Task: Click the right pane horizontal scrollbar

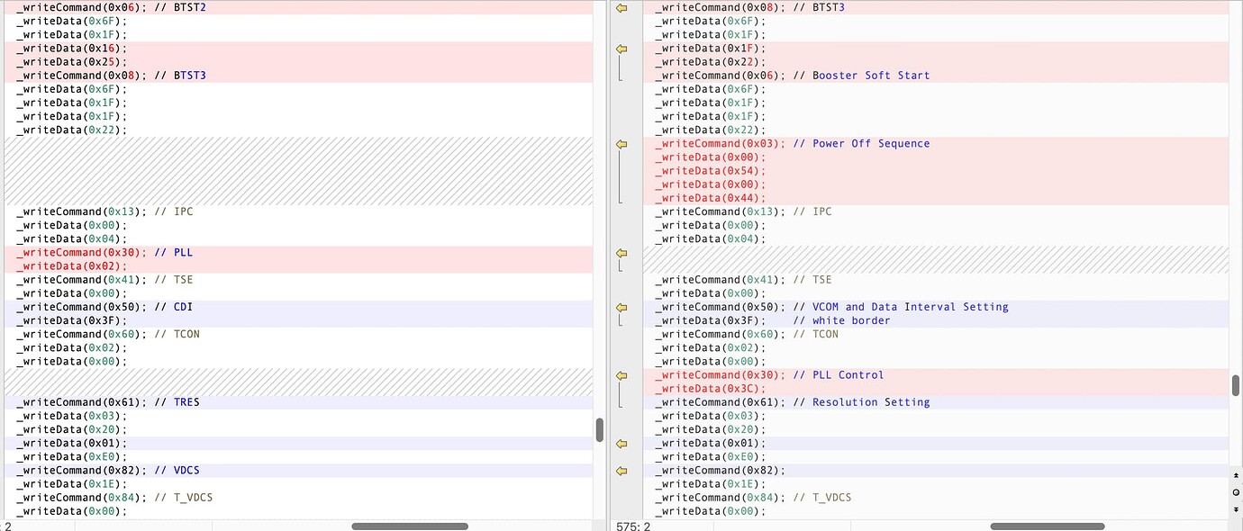Action: [1048, 526]
